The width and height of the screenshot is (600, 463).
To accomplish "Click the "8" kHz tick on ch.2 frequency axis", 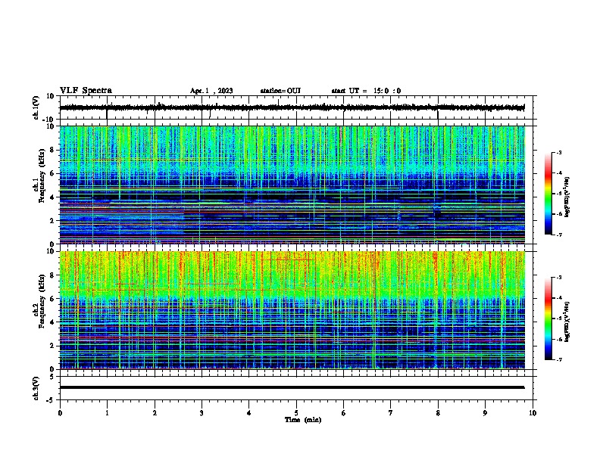I will coord(52,275).
